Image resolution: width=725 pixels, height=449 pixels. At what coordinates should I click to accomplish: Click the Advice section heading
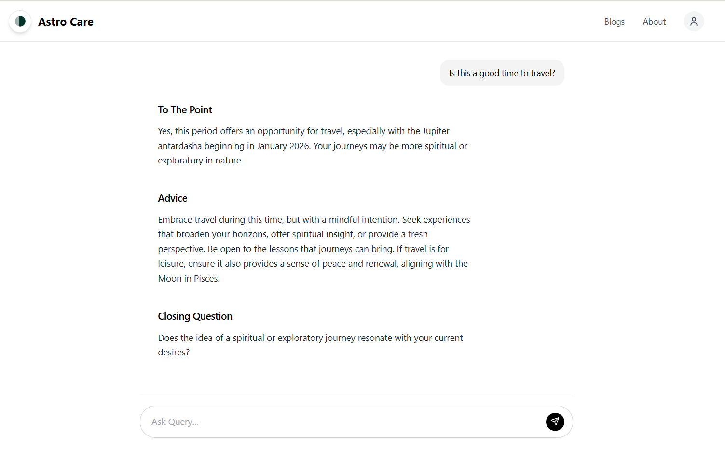coord(172,198)
